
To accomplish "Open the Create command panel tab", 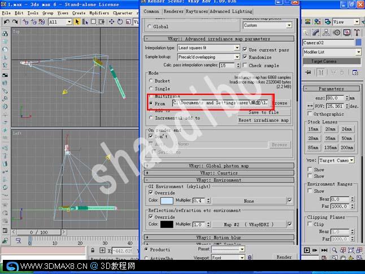I will 306,33.
